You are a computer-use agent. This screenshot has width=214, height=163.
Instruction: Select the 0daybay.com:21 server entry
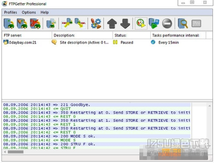pyautogui.click(x=23, y=42)
